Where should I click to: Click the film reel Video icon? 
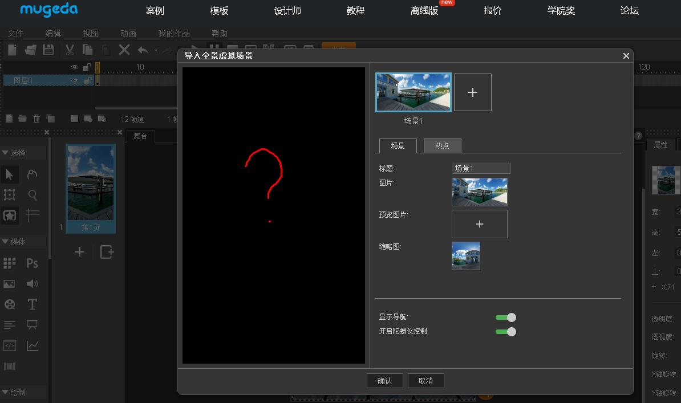10,304
